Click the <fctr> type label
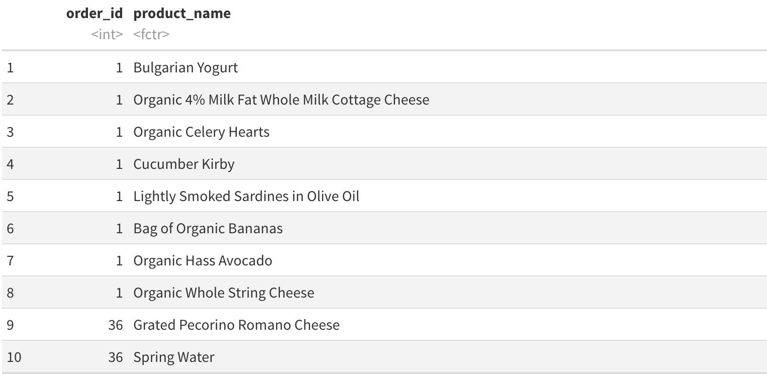The image size is (767, 374). (x=151, y=35)
